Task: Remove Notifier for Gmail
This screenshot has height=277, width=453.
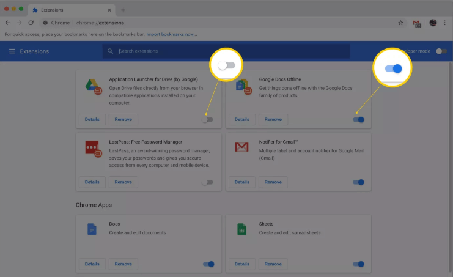Action: pyautogui.click(x=273, y=182)
